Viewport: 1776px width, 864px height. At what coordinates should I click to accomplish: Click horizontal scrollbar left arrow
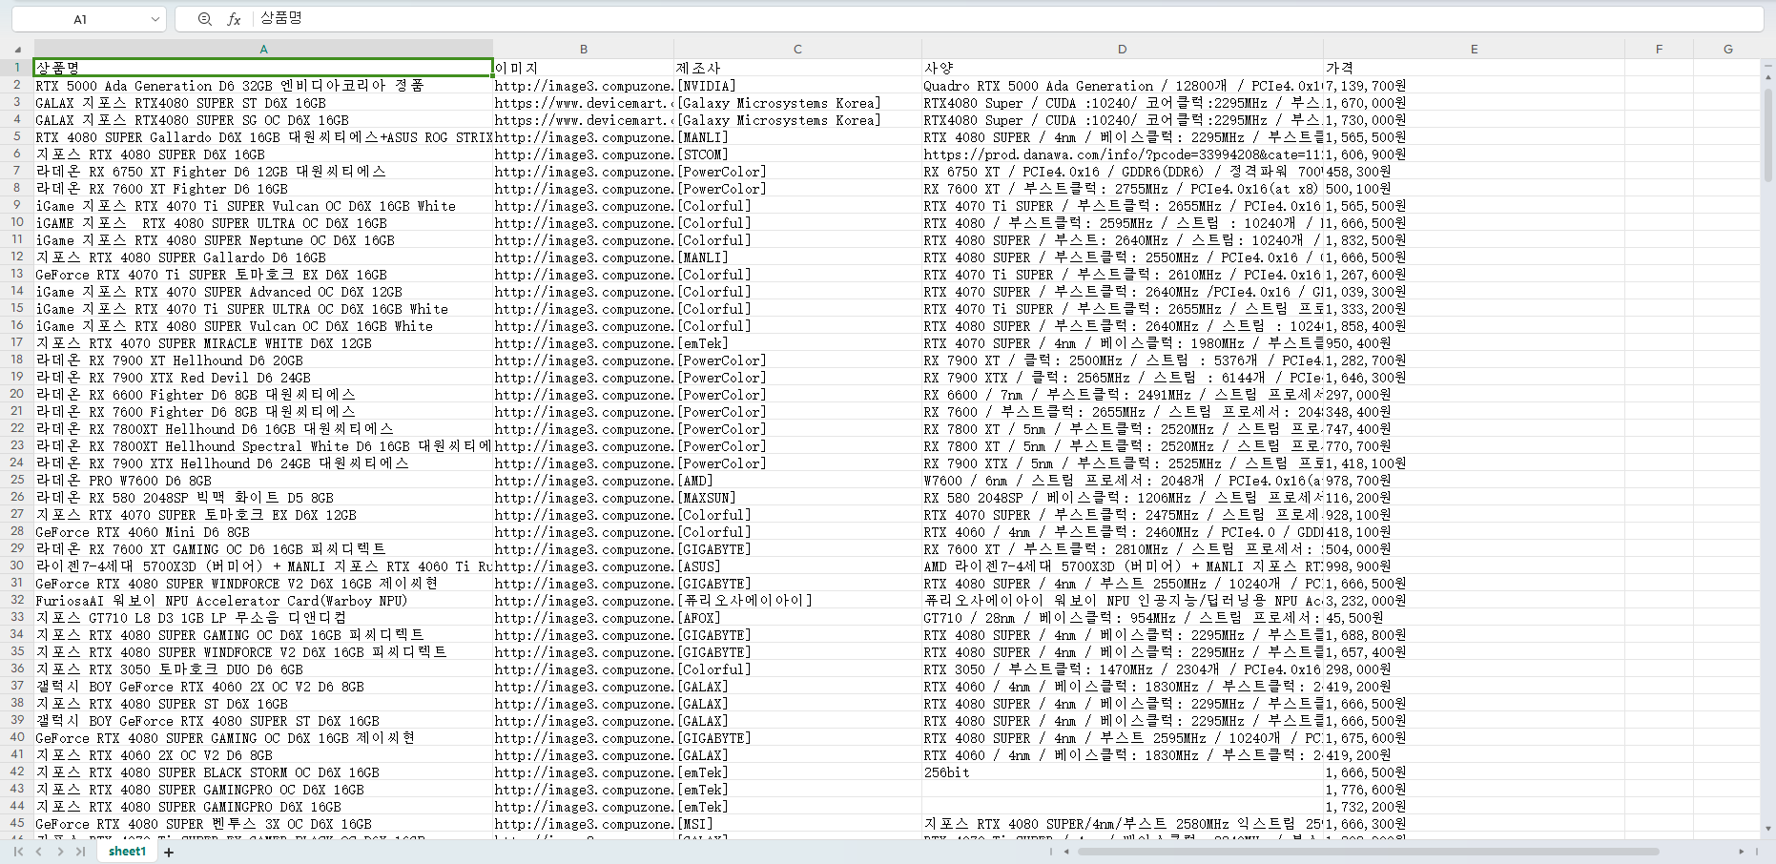[1066, 852]
